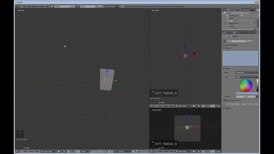Open the View menu in left viewport header

tap(26, 151)
